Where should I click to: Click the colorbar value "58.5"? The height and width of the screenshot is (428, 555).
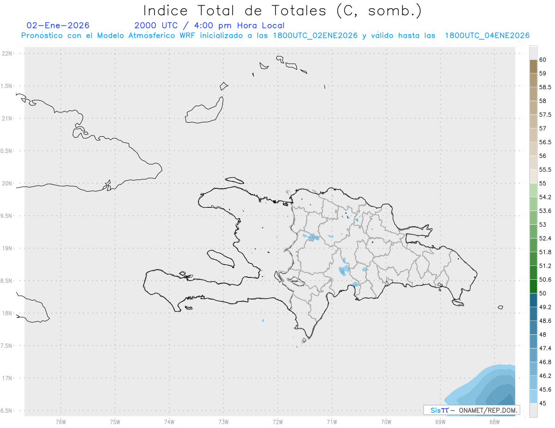546,87
